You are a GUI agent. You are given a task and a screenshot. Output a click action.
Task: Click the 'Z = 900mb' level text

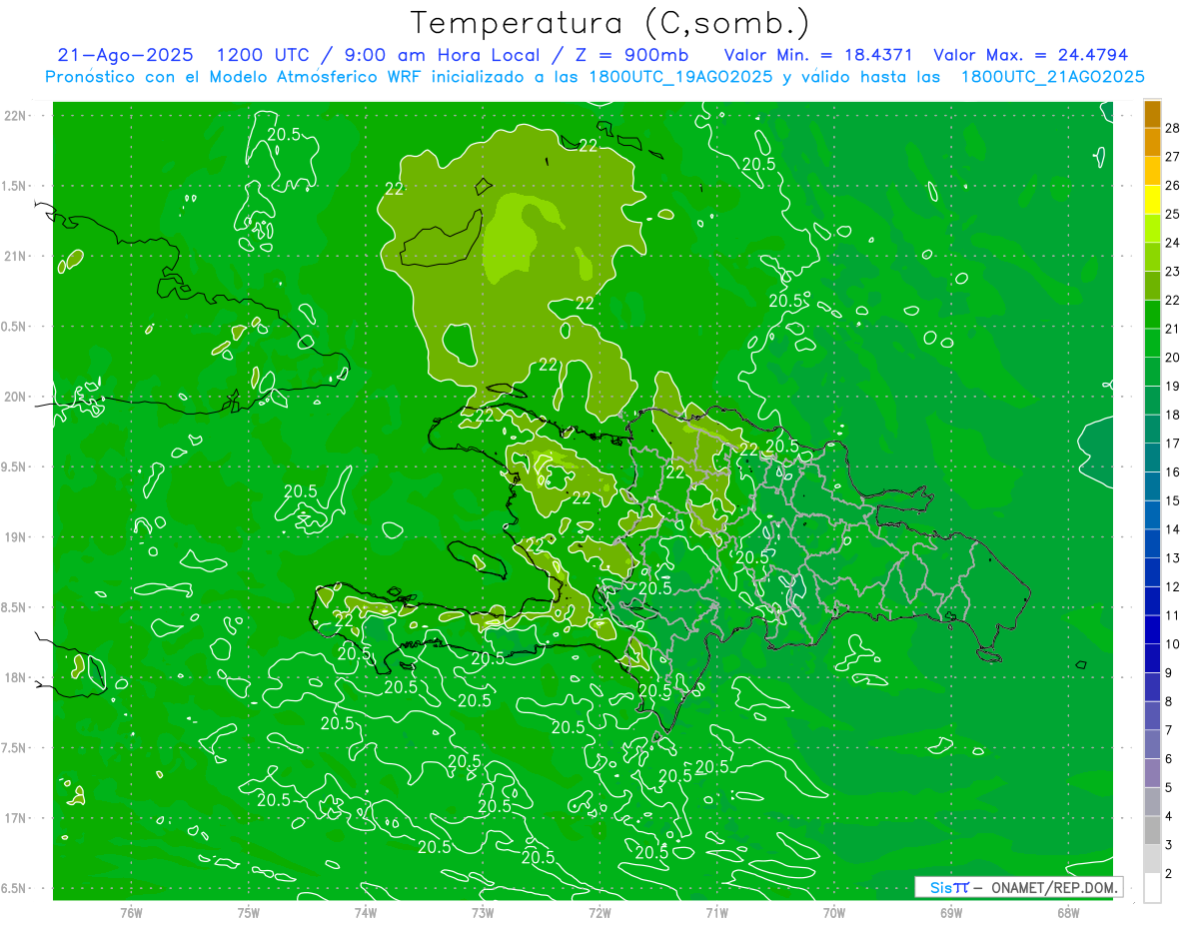tap(633, 55)
